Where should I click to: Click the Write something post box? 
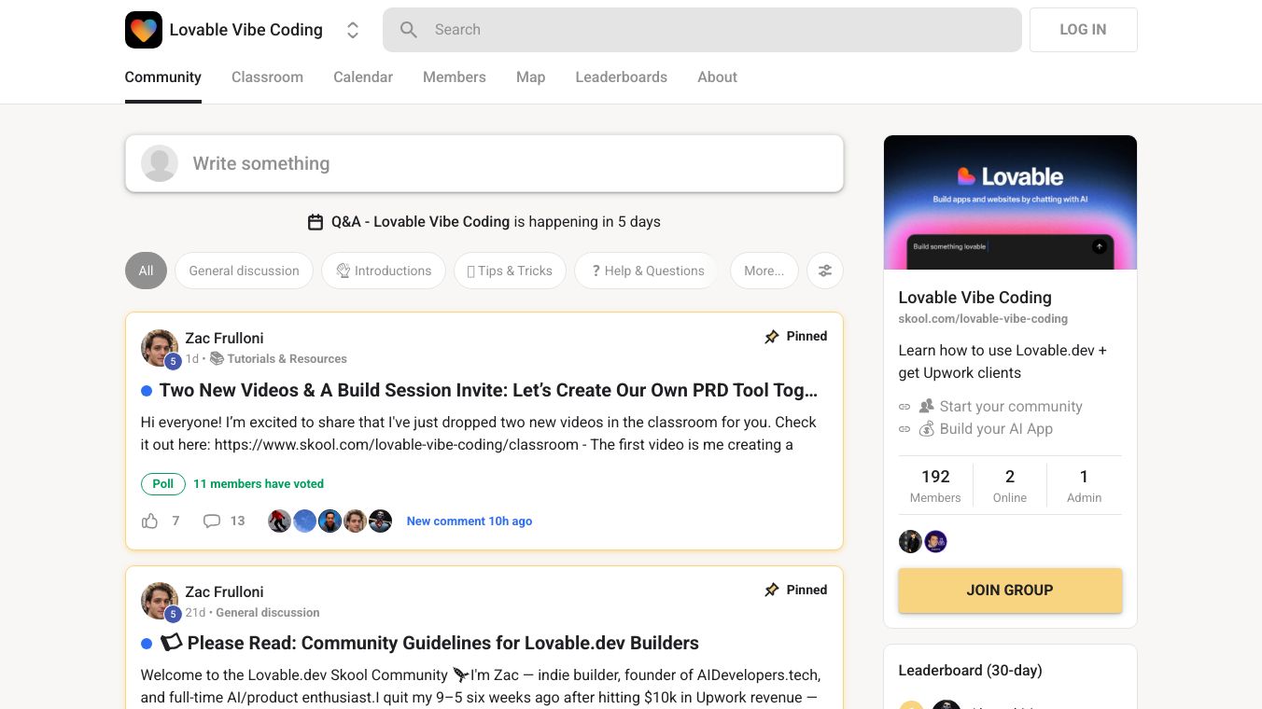(x=484, y=163)
